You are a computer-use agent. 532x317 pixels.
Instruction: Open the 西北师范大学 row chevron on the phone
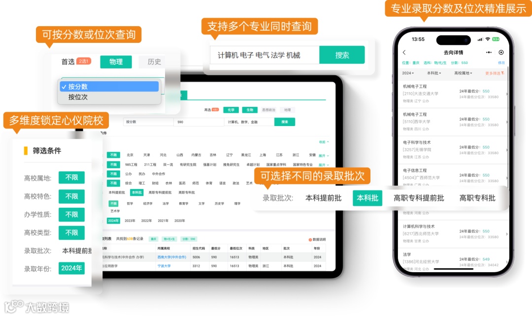(507, 234)
